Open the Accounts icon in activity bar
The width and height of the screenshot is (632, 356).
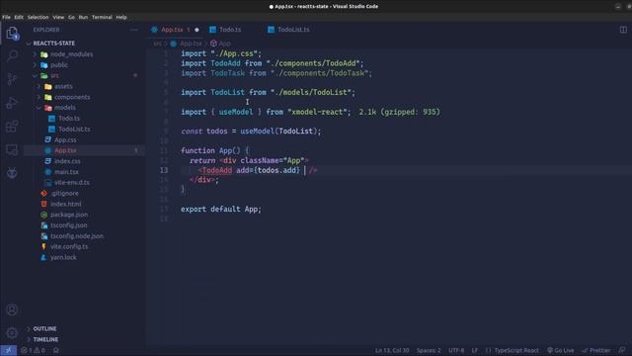pyautogui.click(x=12, y=310)
